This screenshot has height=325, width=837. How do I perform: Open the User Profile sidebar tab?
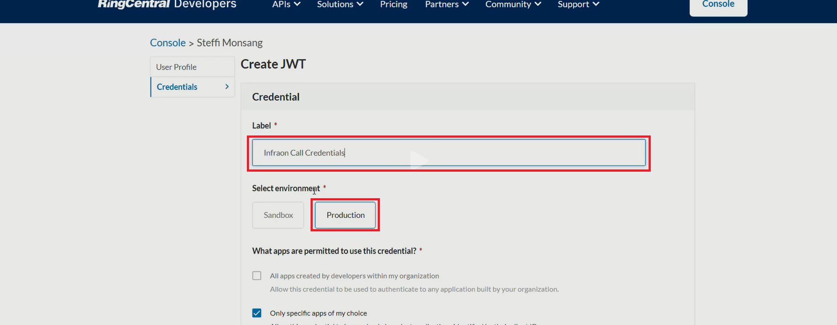[176, 67]
